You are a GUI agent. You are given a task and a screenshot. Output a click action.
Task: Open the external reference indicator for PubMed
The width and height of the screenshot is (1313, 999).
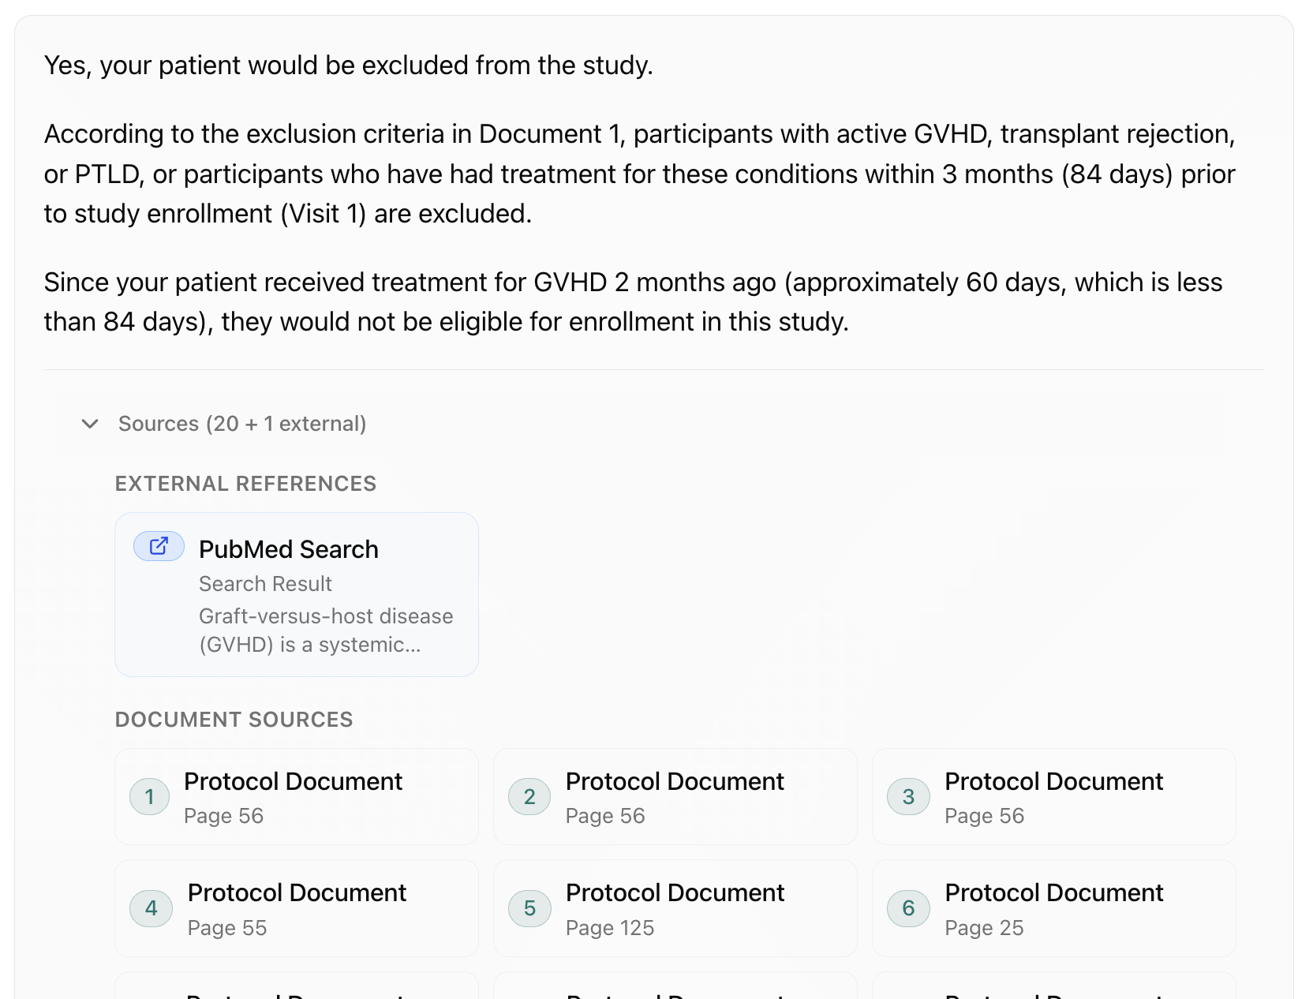coord(158,546)
